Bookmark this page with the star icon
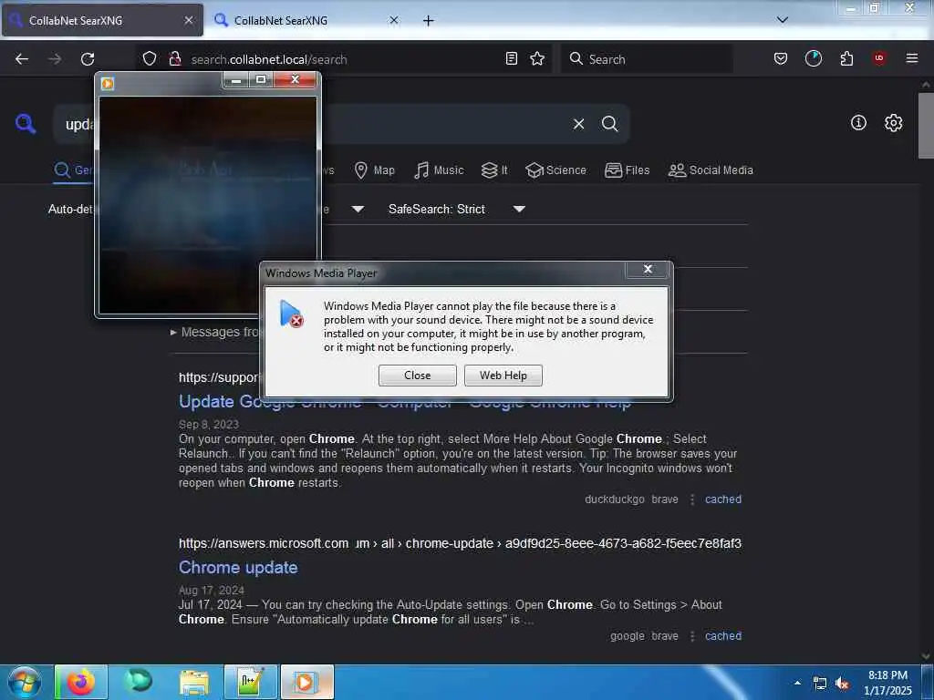Viewport: 934px width, 700px height. 537,58
